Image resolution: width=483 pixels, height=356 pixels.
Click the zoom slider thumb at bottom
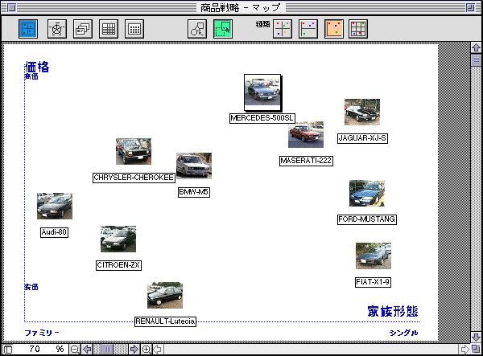pos(107,350)
